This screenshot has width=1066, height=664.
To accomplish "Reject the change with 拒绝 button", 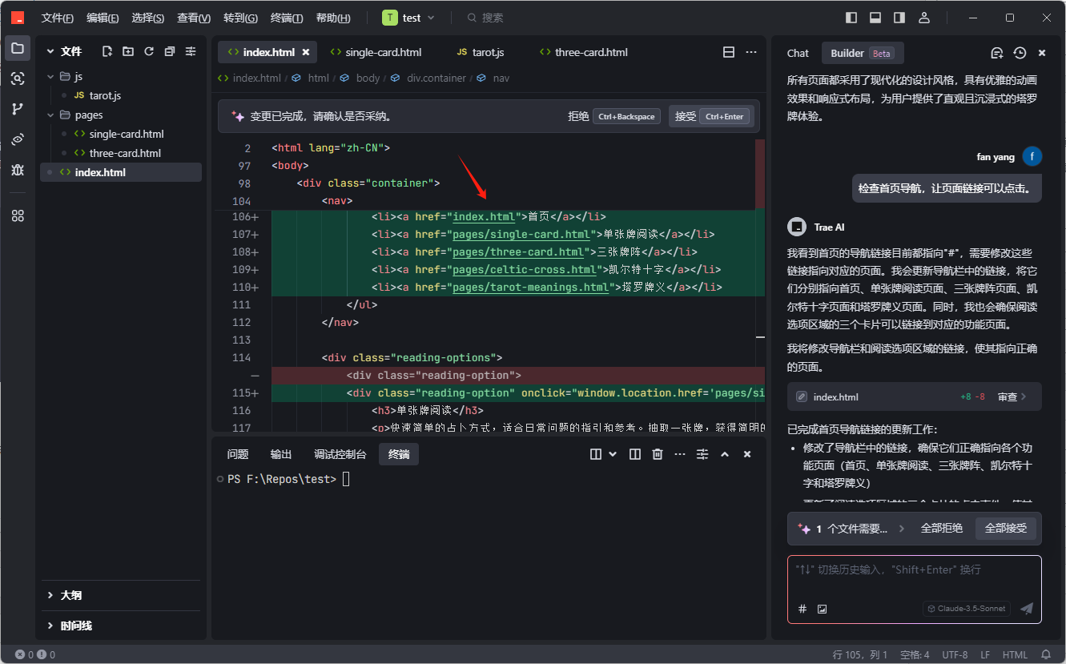I will tap(613, 116).
